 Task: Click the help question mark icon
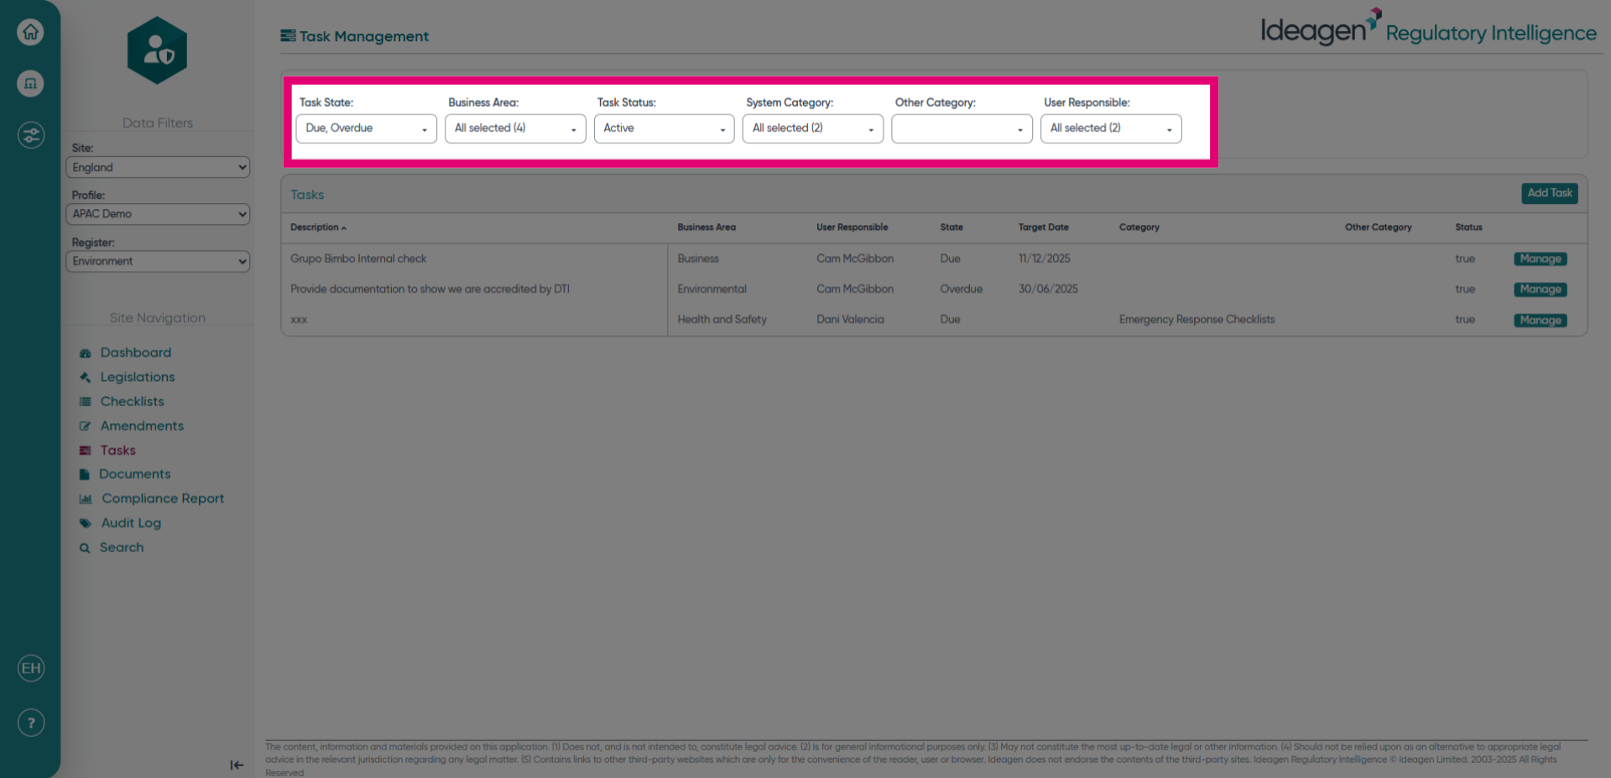(x=30, y=723)
